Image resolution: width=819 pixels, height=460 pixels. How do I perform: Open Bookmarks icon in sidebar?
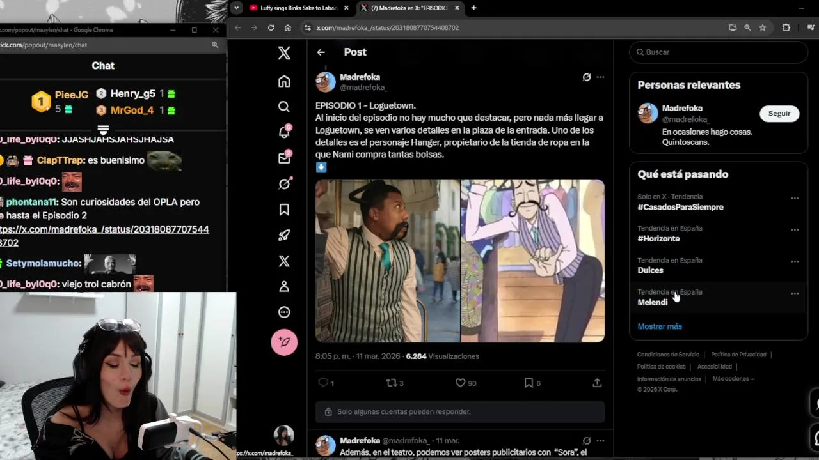(284, 210)
